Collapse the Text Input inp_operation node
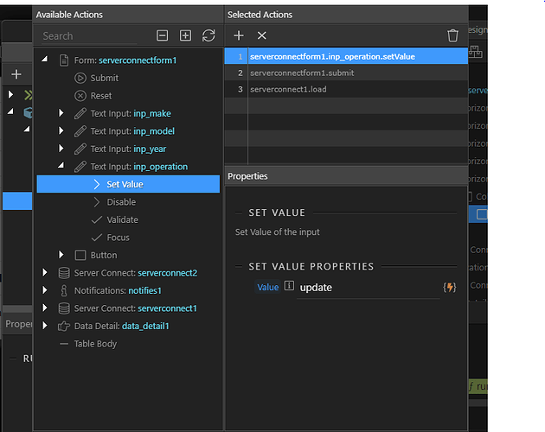Image resolution: width=545 pixels, height=432 pixels. coord(61,166)
